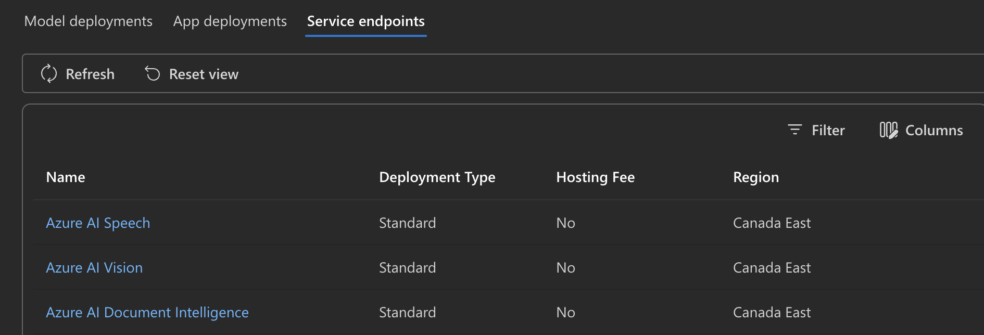
Task: Sort by the Deployment Type column header
Action: (437, 177)
